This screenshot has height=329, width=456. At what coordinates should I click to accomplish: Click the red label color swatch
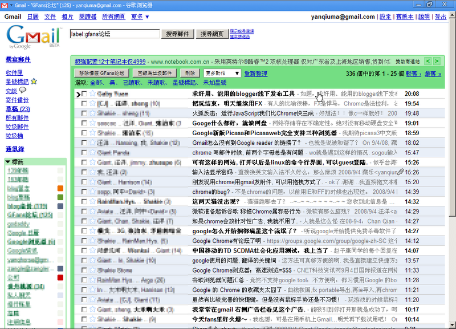60,278
